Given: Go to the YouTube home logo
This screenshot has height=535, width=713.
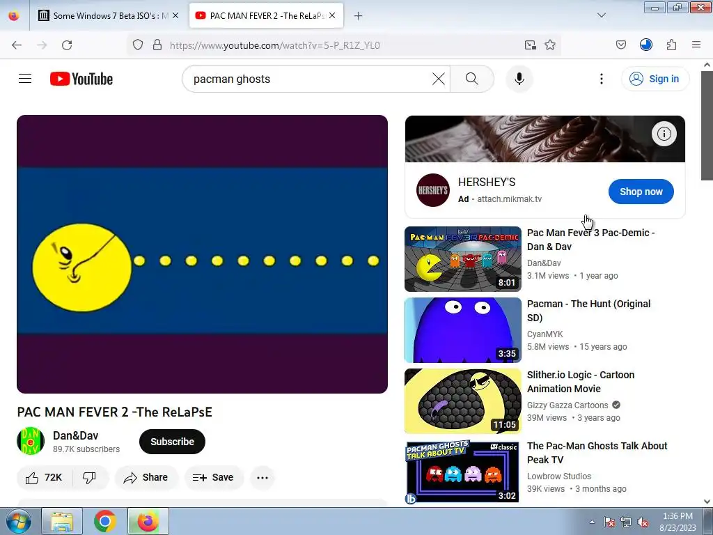Looking at the screenshot, I should pyautogui.click(x=81, y=79).
